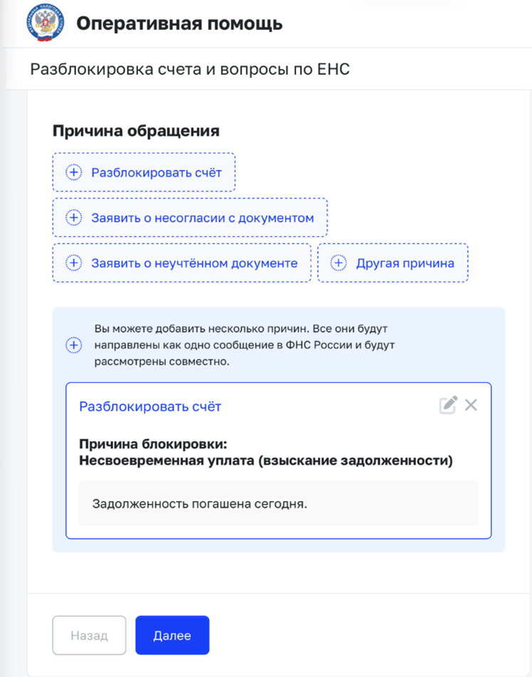Continue with the Далее button
Image resolution: width=532 pixels, height=677 pixels.
172,635
